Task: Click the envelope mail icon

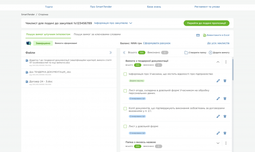Action: [x=198, y=35]
